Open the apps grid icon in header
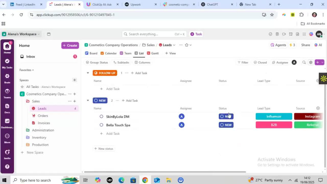Viewport: 327px width, 184px height. 304,34
